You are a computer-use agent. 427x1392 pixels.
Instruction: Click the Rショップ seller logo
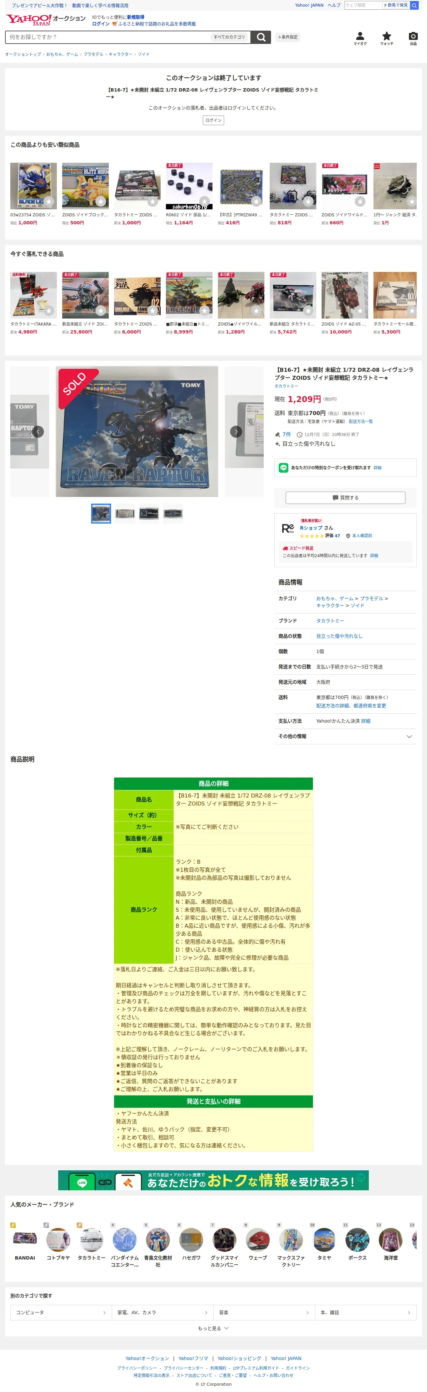(x=288, y=528)
